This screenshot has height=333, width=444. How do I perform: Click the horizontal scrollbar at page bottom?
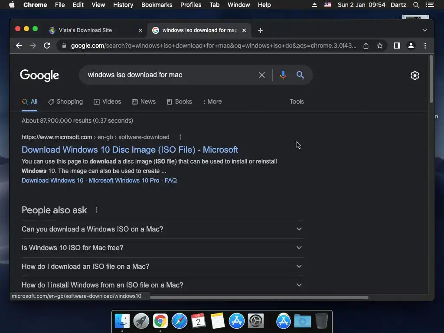click(259, 297)
